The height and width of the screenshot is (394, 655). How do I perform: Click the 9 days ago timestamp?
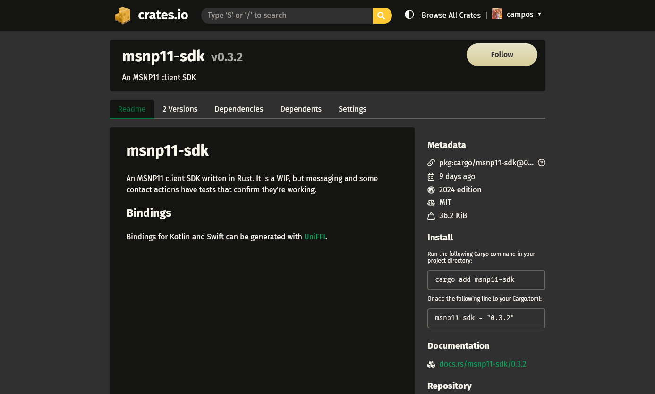point(457,177)
